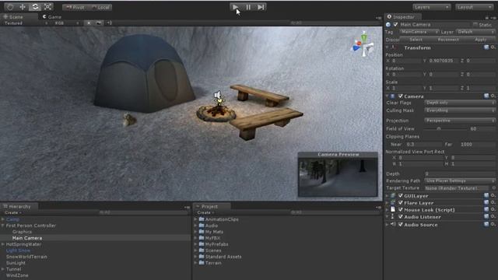Click the Depth input field
Screen dimensions: 498x280
point(460,174)
